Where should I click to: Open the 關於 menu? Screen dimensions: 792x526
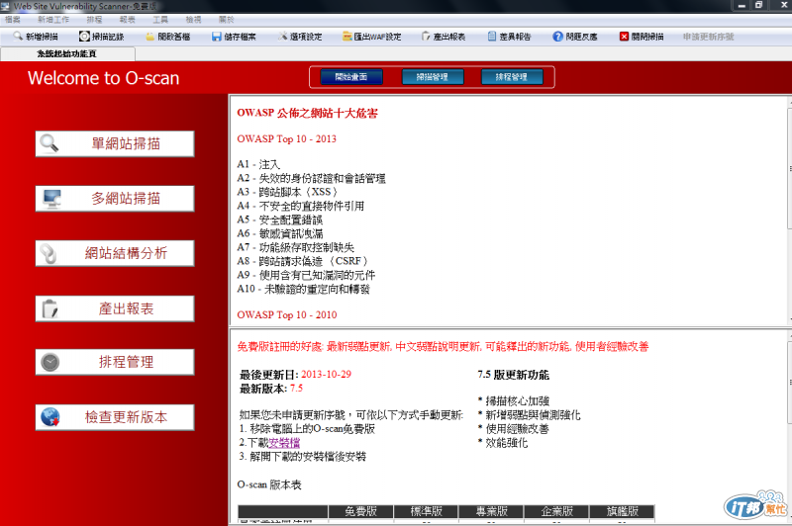click(227, 19)
